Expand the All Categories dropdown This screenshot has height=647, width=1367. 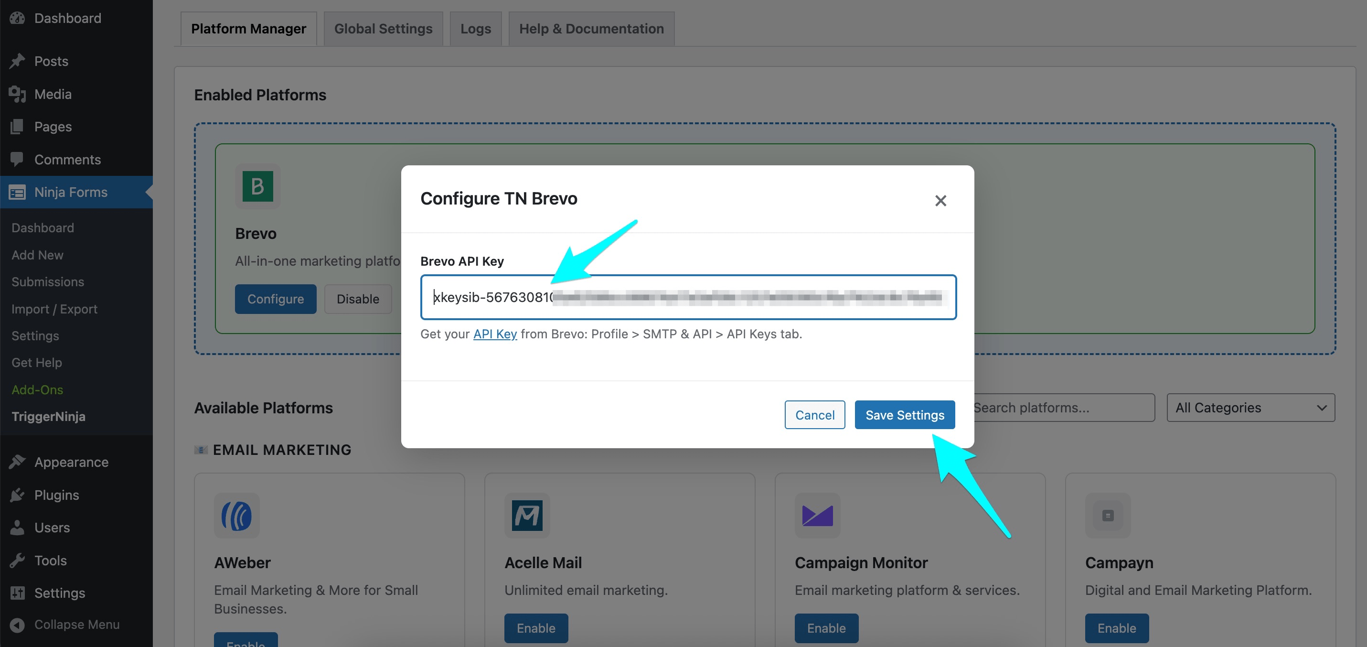1250,408
